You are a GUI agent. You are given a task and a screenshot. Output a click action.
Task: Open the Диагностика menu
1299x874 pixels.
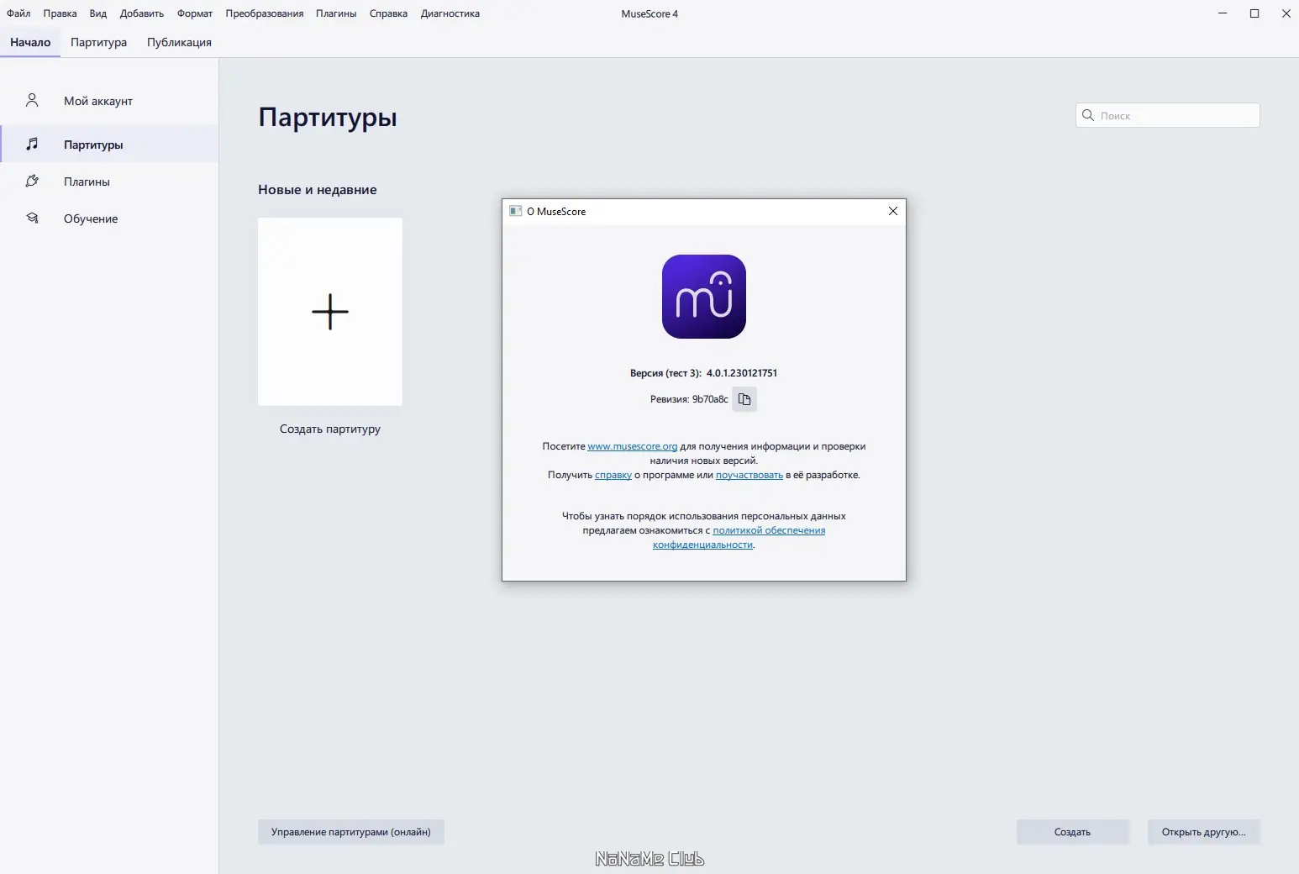pyautogui.click(x=450, y=13)
